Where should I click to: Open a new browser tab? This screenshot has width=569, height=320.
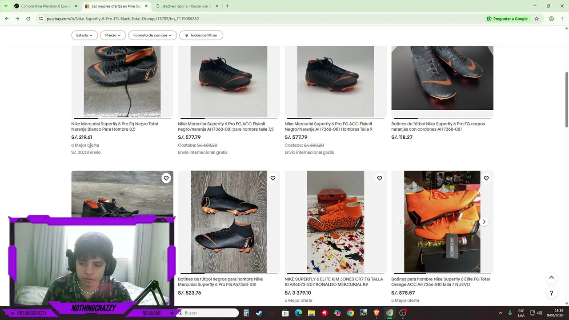pyautogui.click(x=228, y=6)
